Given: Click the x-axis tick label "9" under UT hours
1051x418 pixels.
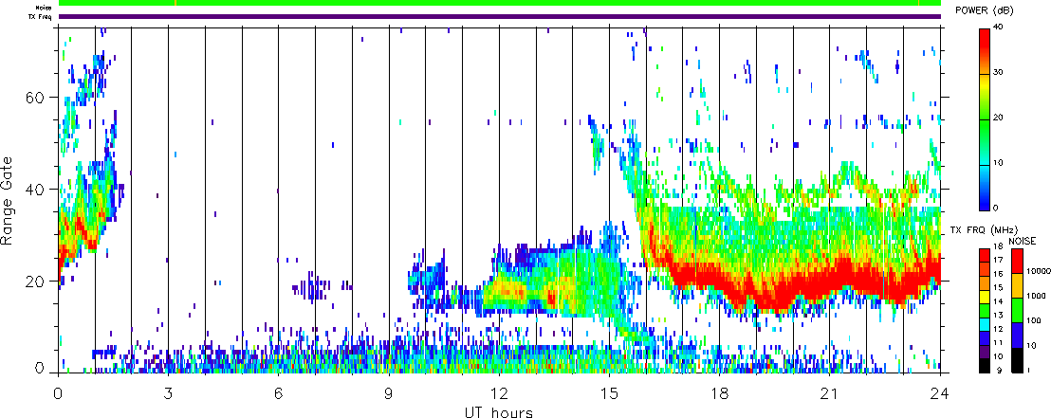Looking at the screenshot, I should (x=389, y=393).
